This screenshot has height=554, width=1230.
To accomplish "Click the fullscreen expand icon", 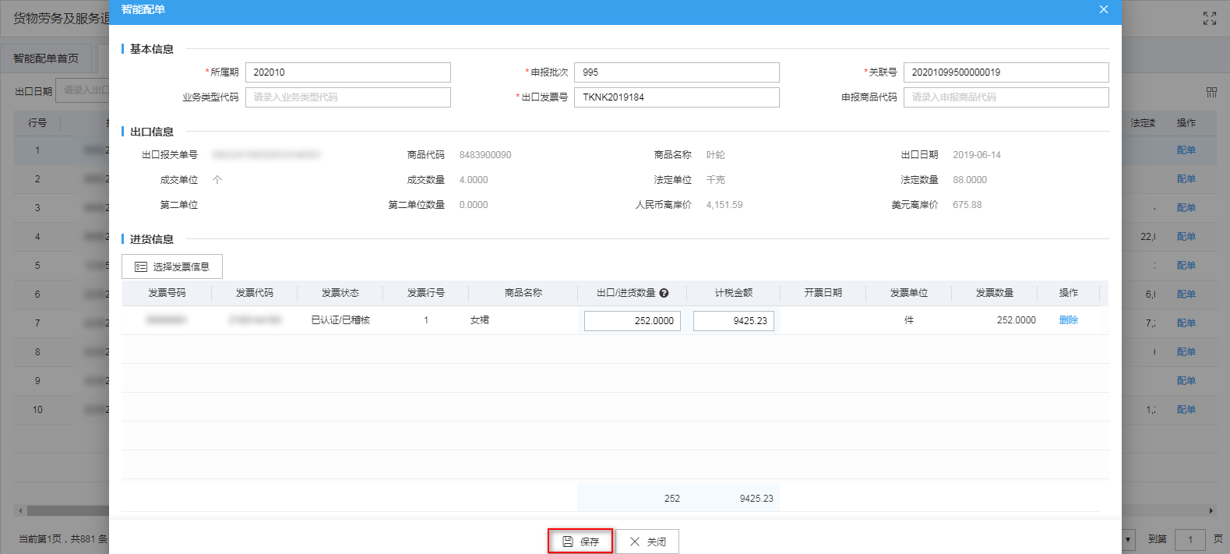I will pos(1209,19).
